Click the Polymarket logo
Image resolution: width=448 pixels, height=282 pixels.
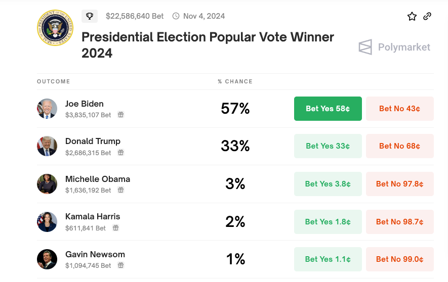394,48
